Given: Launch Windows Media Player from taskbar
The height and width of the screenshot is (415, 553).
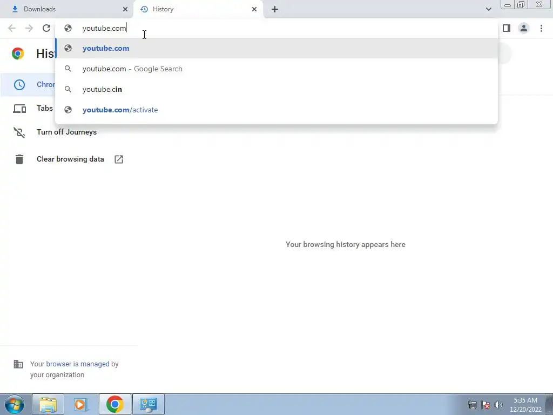Looking at the screenshot, I should 81,404.
